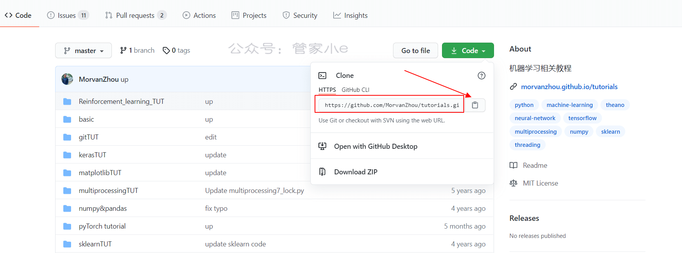This screenshot has width=682, height=253.
Task: Click the 'Update multiprocessing7_lock.py' commit message
Action: pos(254,191)
